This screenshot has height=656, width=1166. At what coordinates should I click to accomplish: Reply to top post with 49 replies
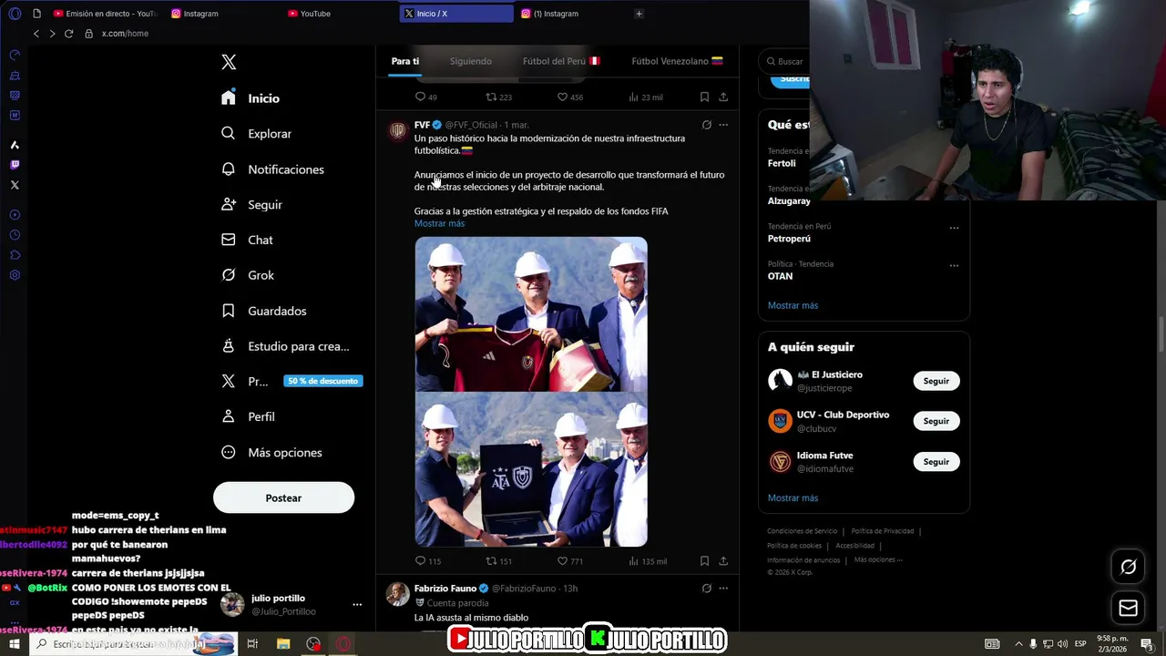click(x=425, y=97)
